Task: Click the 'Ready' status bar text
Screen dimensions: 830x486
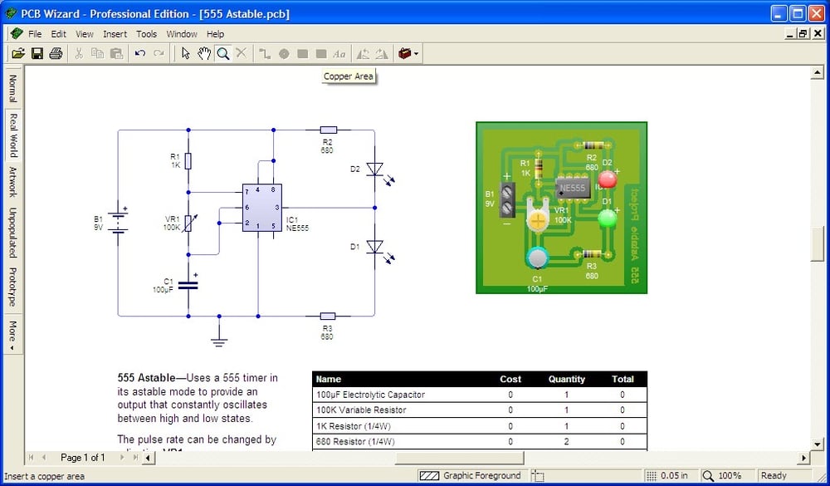Action: 774,475
